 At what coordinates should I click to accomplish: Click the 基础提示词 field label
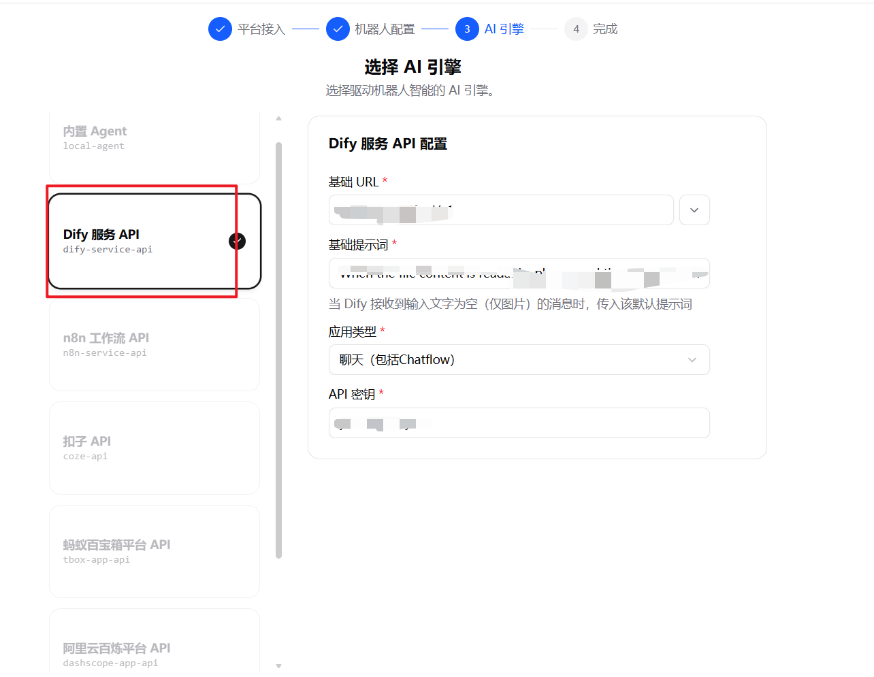point(359,245)
